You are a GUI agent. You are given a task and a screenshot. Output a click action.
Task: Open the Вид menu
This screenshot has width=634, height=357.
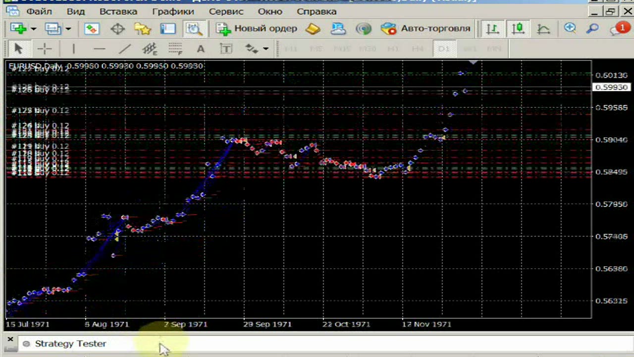[x=75, y=11]
